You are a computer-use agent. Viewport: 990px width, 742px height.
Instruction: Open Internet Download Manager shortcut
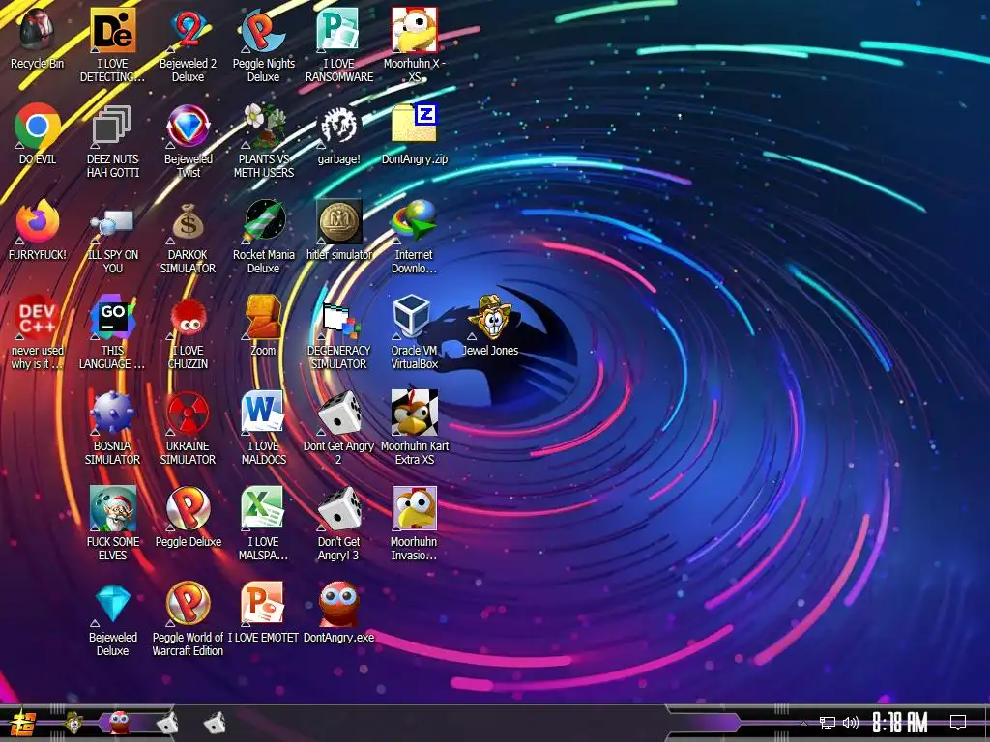(x=414, y=237)
